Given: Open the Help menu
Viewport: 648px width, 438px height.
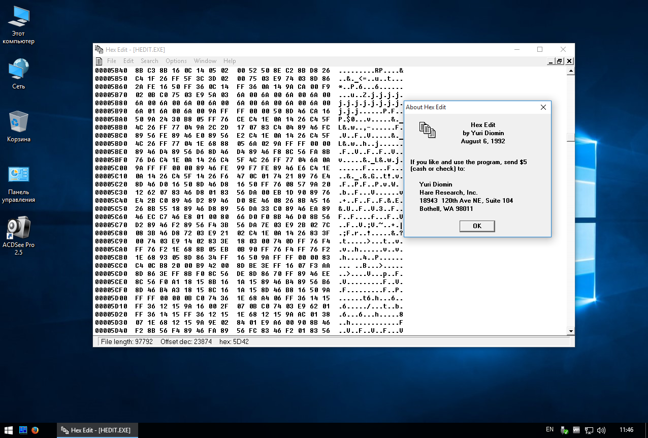Looking at the screenshot, I should click(x=230, y=61).
